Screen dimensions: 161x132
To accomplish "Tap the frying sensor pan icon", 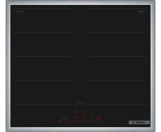I will coord(93,114).
